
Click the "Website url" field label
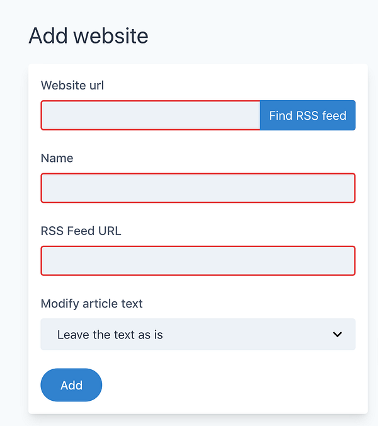click(x=72, y=85)
